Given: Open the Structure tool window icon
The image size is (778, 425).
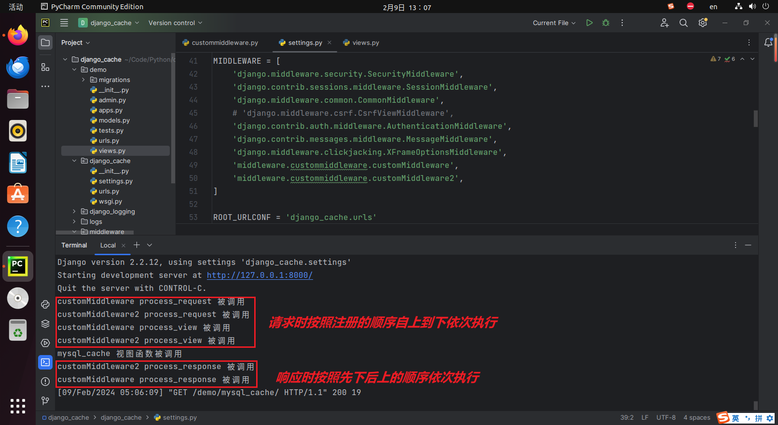Looking at the screenshot, I should pyautogui.click(x=45, y=67).
